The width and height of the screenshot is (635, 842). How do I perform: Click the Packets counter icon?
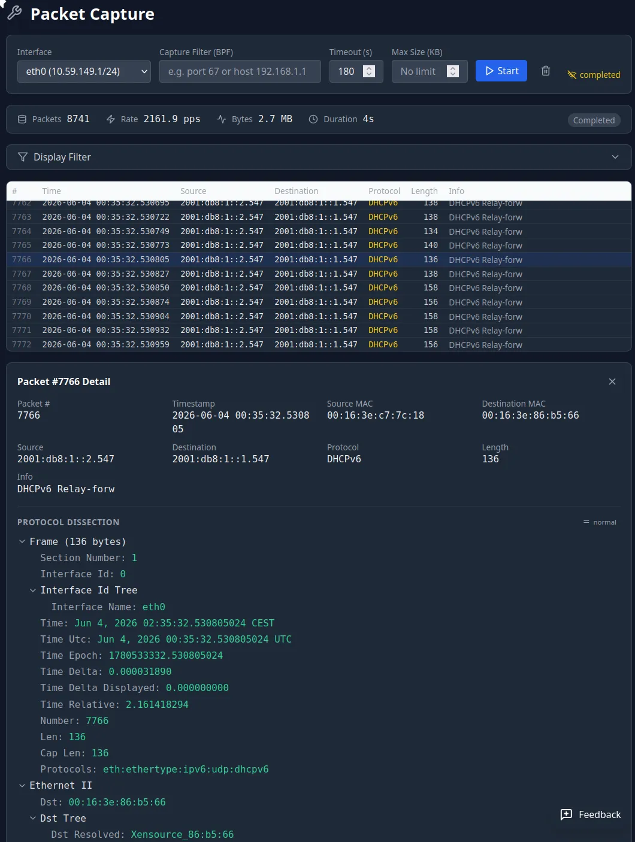pyautogui.click(x=22, y=119)
